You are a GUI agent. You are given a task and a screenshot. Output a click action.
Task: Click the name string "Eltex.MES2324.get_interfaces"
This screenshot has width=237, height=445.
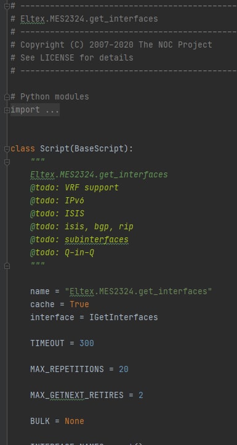[139, 291]
